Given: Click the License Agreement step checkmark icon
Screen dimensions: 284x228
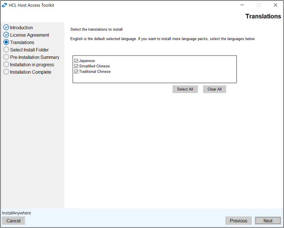Looking at the screenshot, I should click(x=6, y=35).
